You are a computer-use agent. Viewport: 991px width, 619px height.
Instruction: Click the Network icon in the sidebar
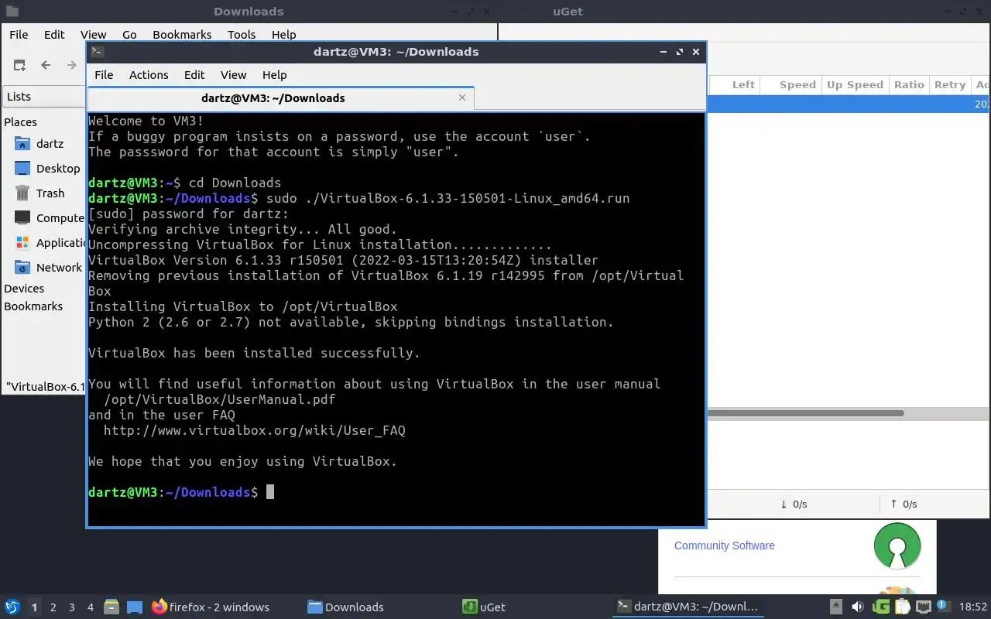click(22, 268)
